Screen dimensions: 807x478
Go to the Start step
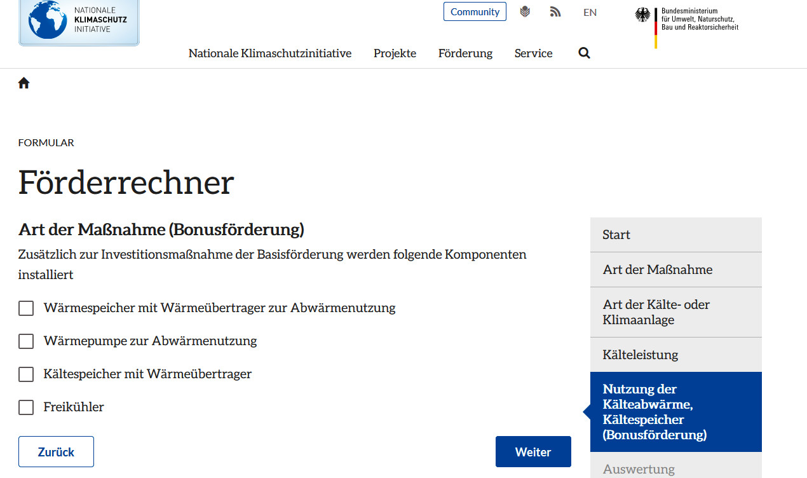point(675,235)
